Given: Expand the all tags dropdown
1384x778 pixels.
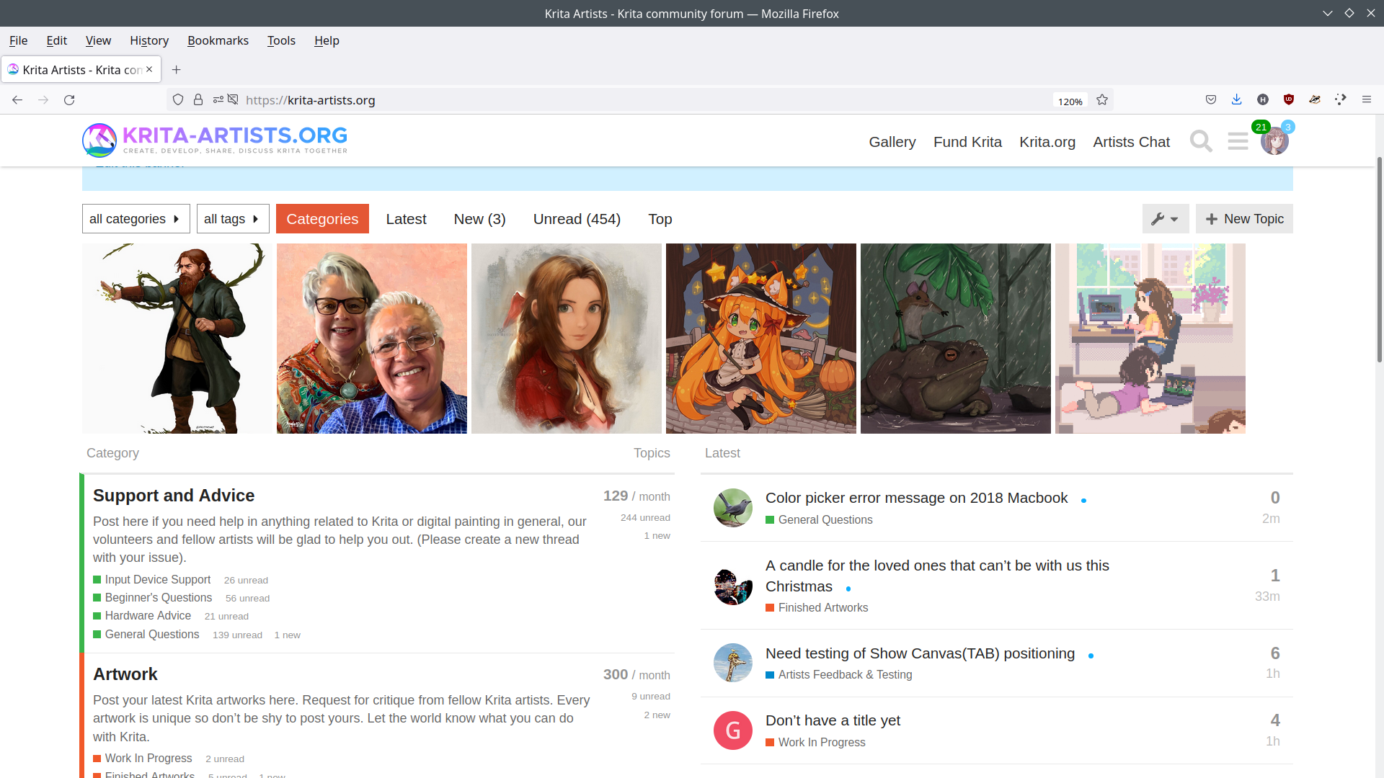Looking at the screenshot, I should [x=232, y=218].
